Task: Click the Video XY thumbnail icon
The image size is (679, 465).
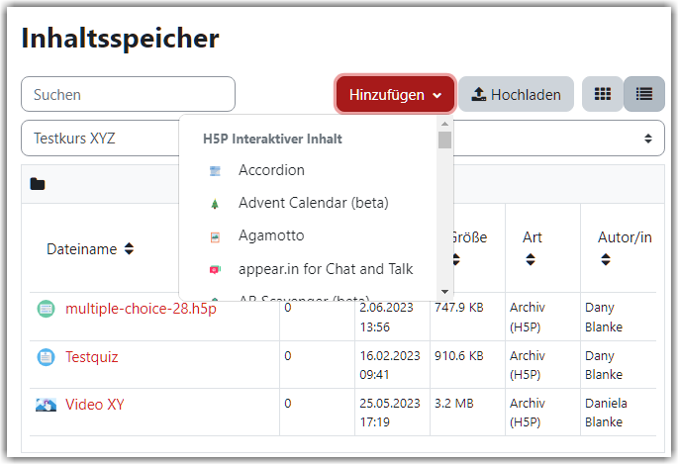Action: click(46, 405)
